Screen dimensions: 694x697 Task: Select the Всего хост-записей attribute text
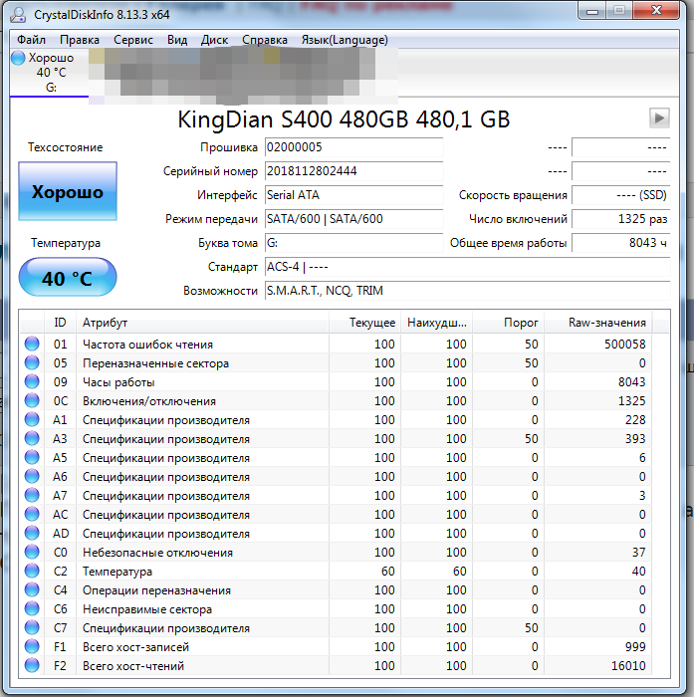point(135,647)
